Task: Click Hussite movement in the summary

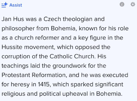Action: click(28, 47)
